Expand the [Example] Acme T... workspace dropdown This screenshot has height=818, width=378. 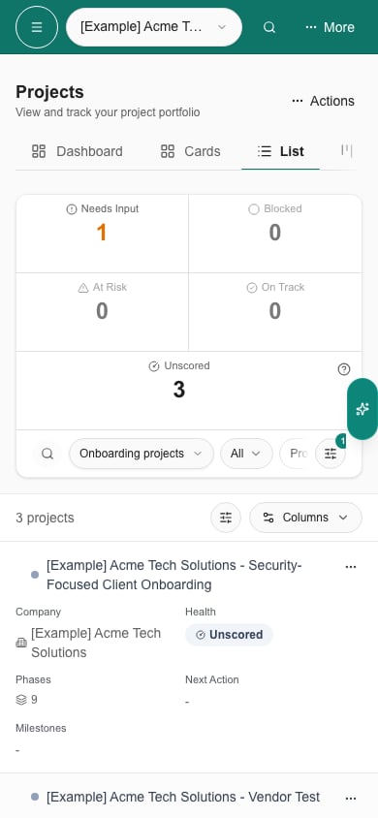coord(154,27)
